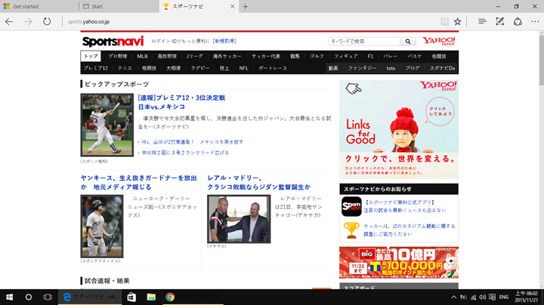Click the address bar sports.yahoo.co.jp
This screenshot has height=305, width=544.
pos(88,21)
